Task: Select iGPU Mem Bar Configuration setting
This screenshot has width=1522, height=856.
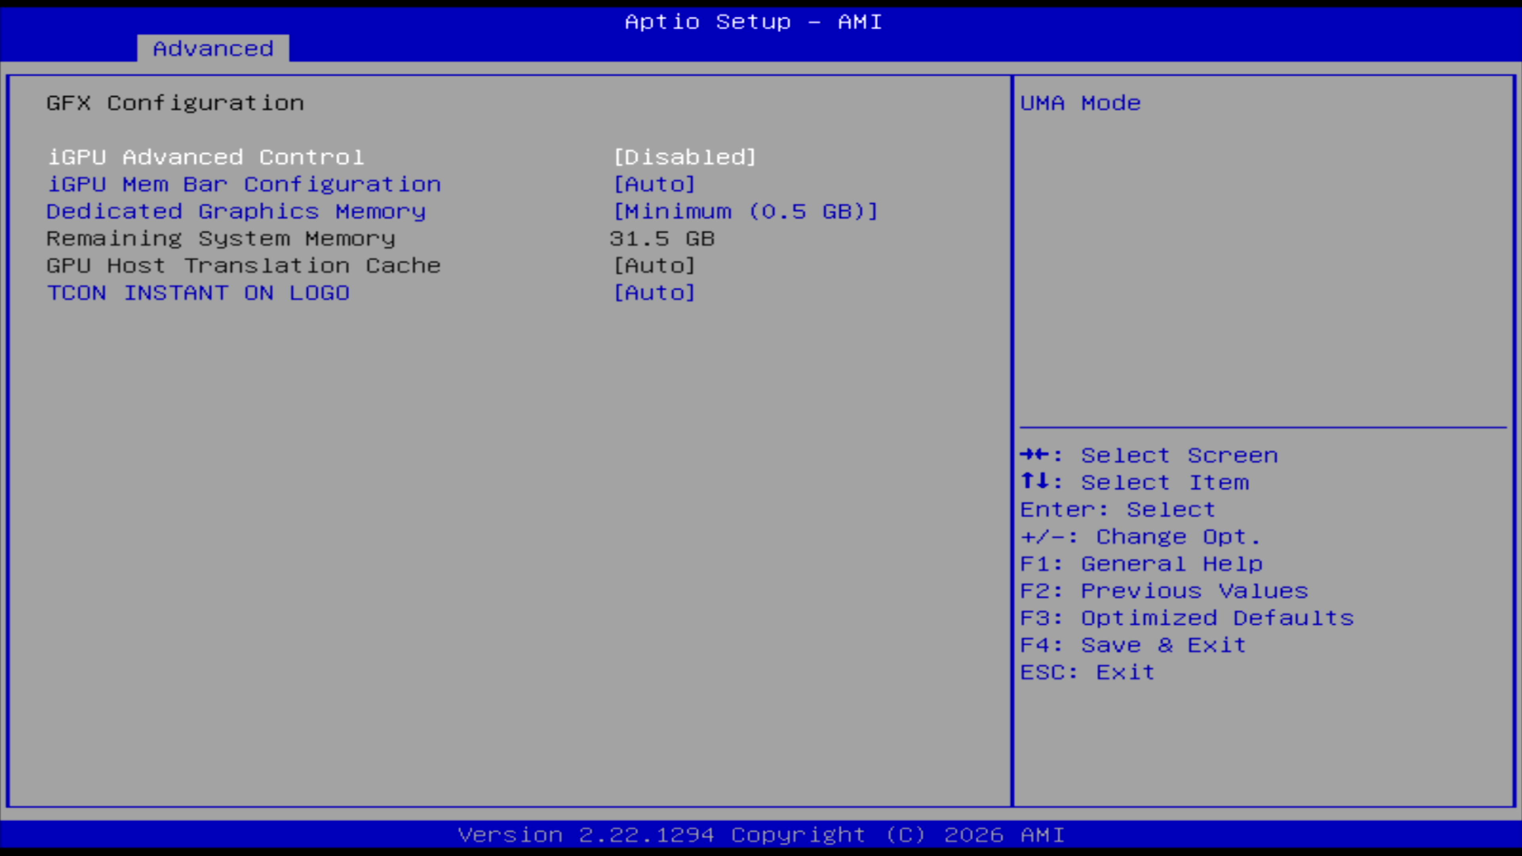Action: [244, 185]
